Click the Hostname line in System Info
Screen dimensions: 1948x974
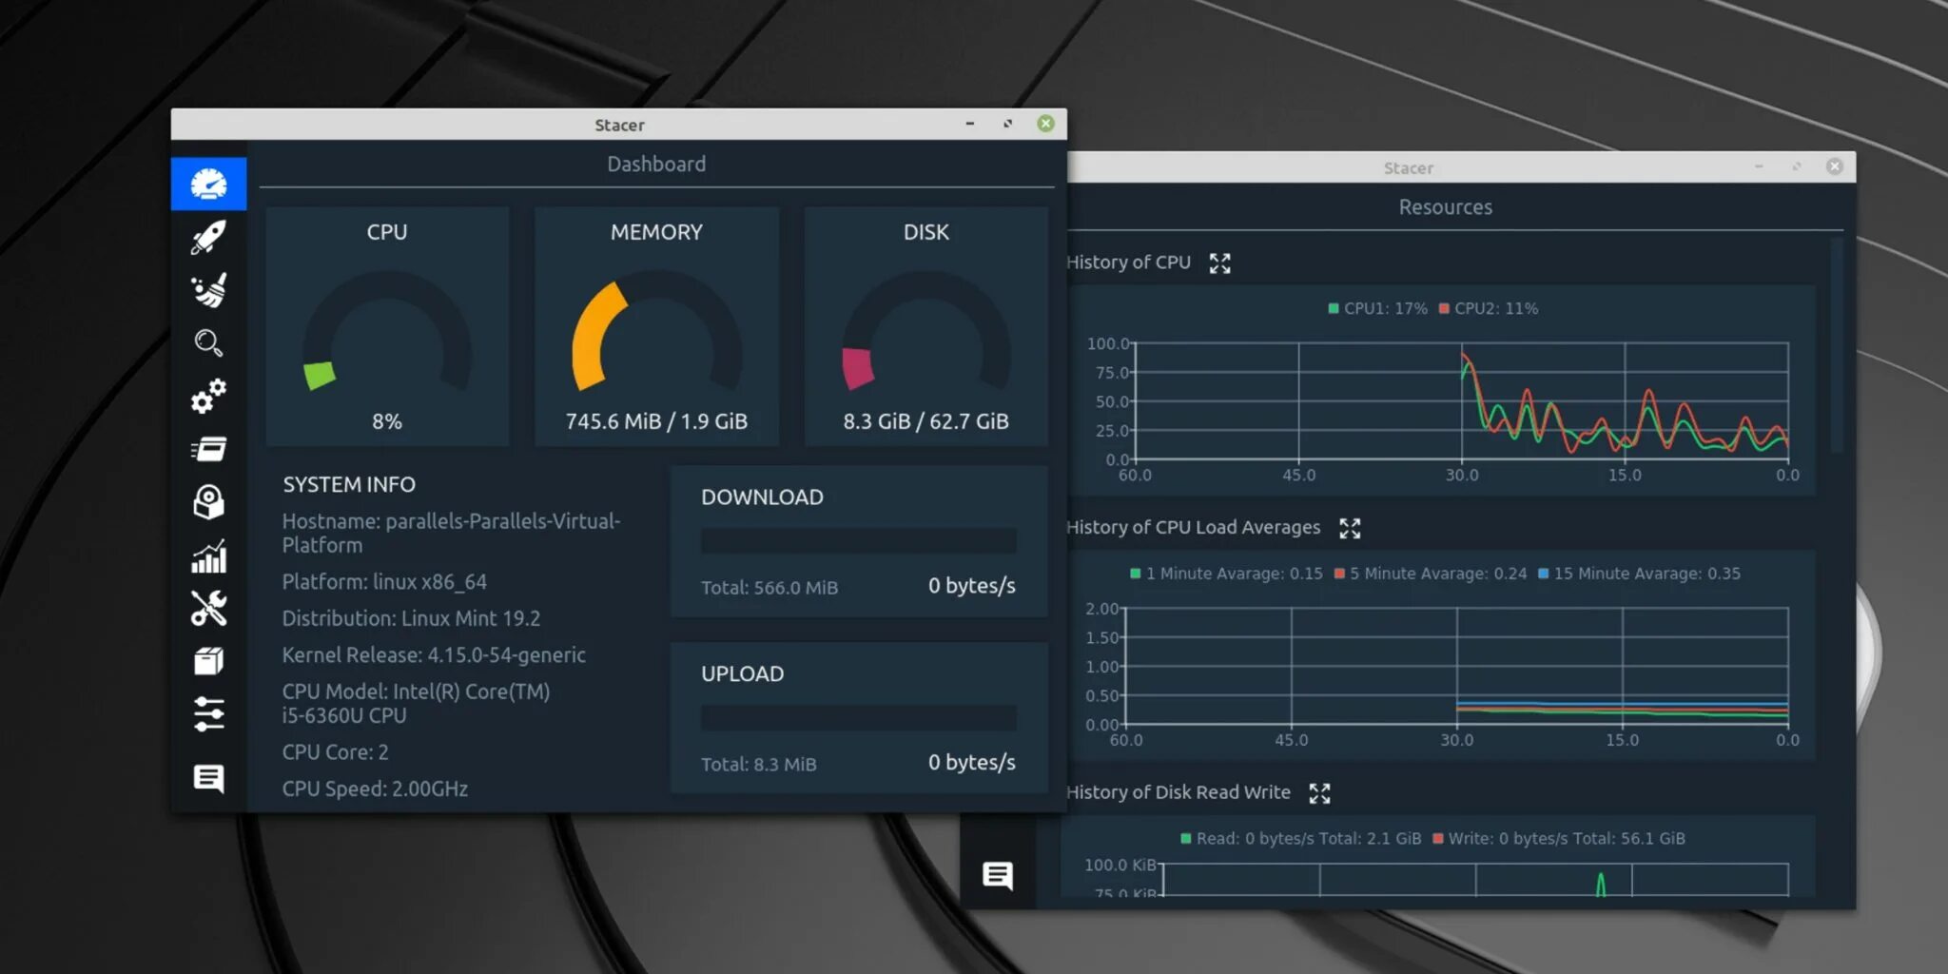[451, 534]
